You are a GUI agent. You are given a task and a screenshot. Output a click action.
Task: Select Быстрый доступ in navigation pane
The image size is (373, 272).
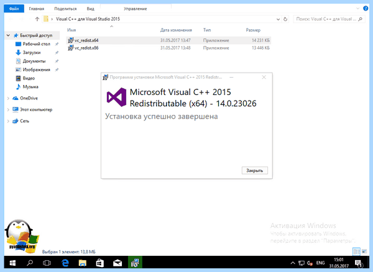tap(36, 35)
